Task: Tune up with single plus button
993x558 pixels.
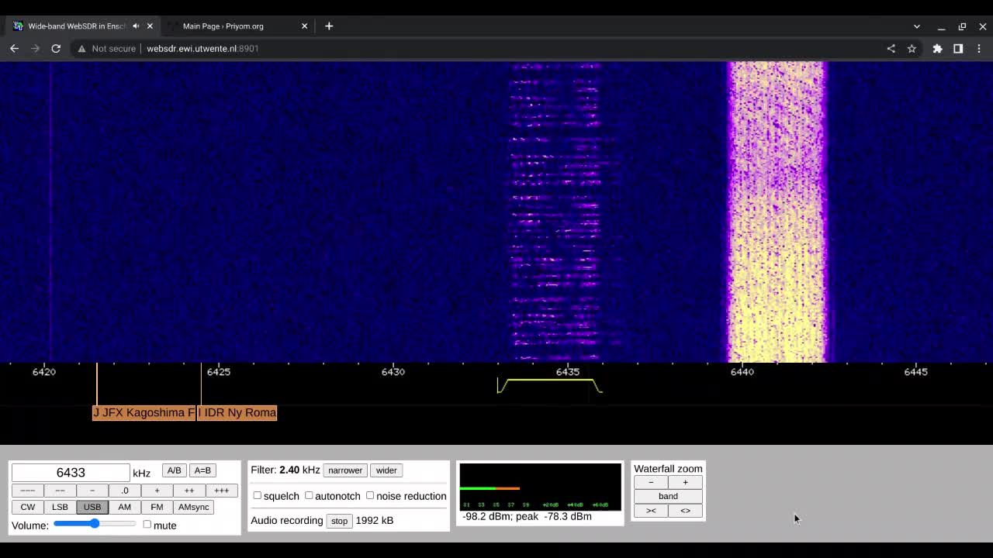Action: [157, 491]
